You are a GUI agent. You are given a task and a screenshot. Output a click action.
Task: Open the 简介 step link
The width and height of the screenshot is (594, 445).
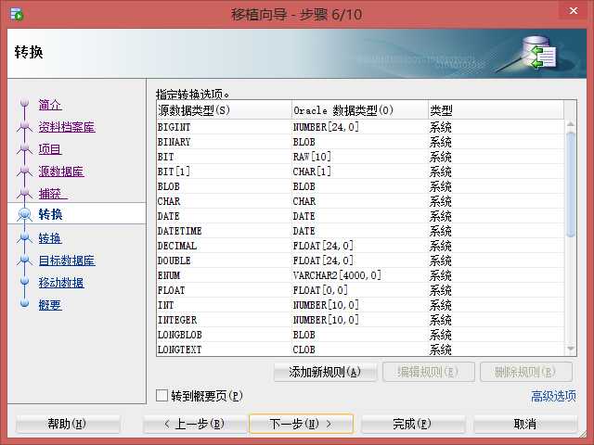pos(50,105)
